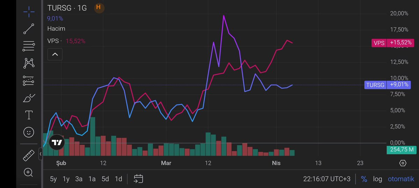Open the TURSG 1G symbol title
The image size is (419, 188).
(67, 8)
